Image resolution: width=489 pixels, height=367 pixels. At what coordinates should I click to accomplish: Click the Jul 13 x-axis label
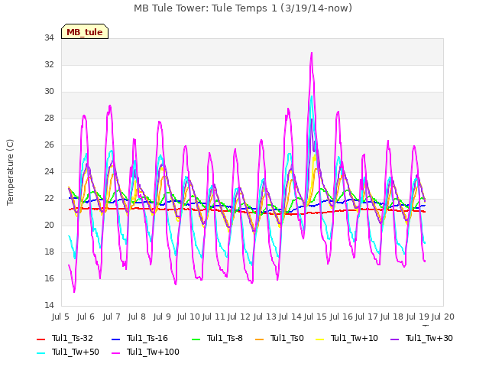265,317
